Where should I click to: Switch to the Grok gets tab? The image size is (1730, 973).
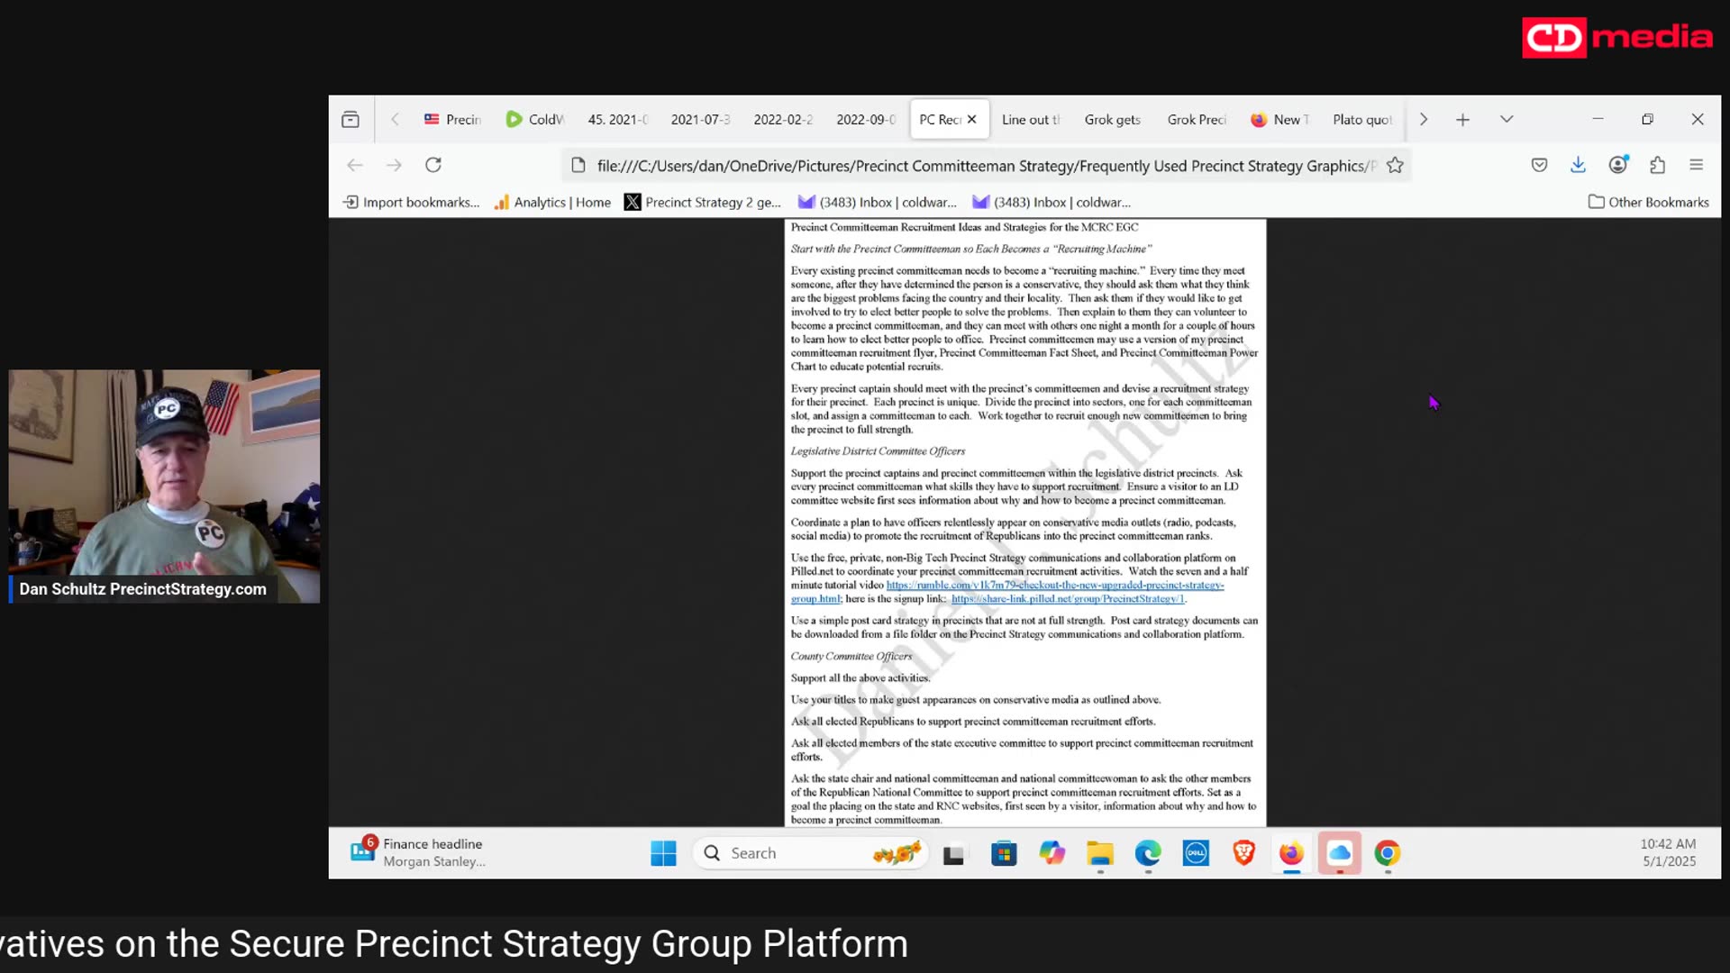tap(1112, 119)
